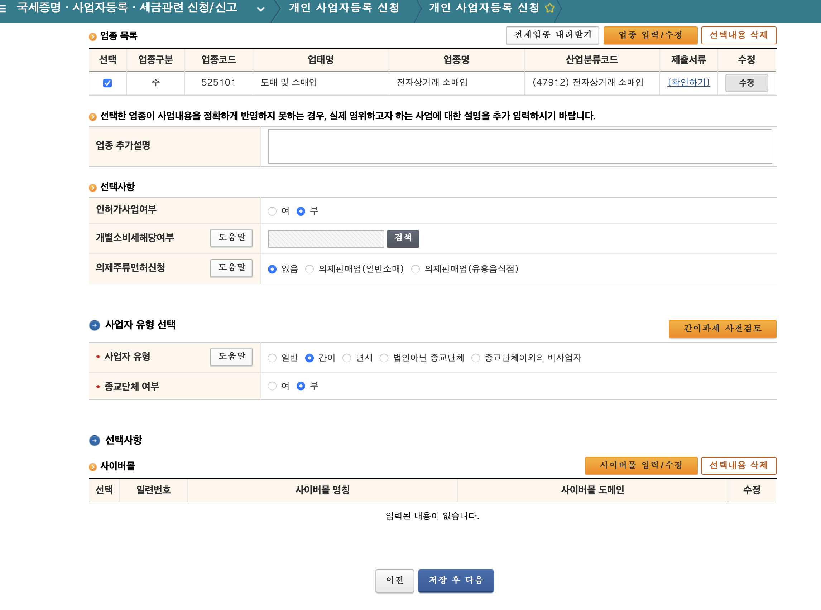This screenshot has width=821, height=610.
Task: Select 여 radio for 인허가사업여부
Action: tap(272, 211)
